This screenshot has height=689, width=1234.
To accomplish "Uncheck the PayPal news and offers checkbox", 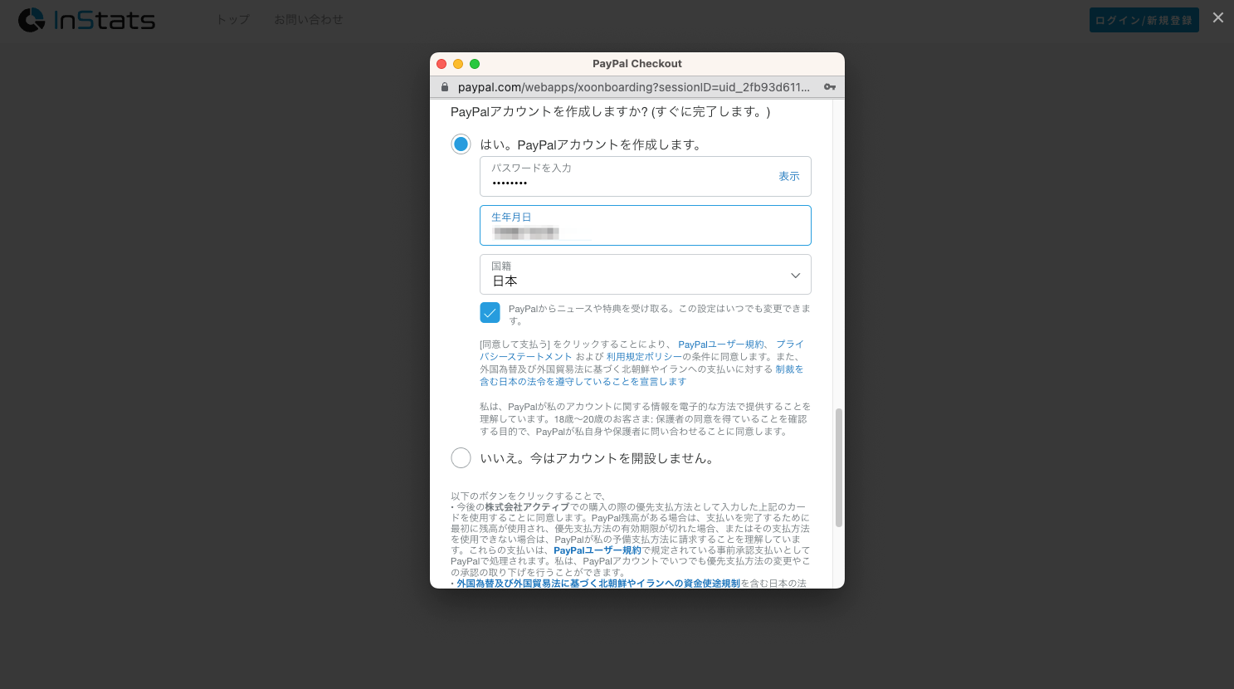I will click(490, 313).
